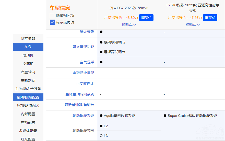
Task: Open 座椅配置 sidebar item
Action: (28, 122)
